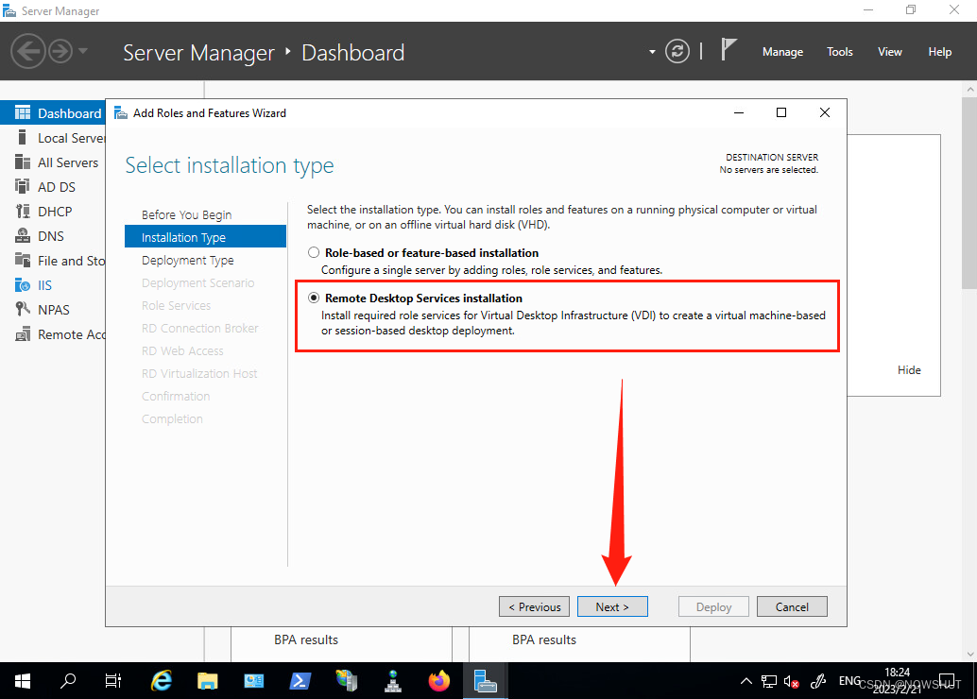Screen dimensions: 977x699
Task: Select the AD DS icon in the sidebar
Action: coord(23,186)
